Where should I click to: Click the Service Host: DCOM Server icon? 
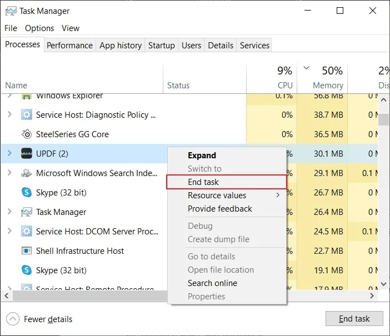tap(26, 232)
